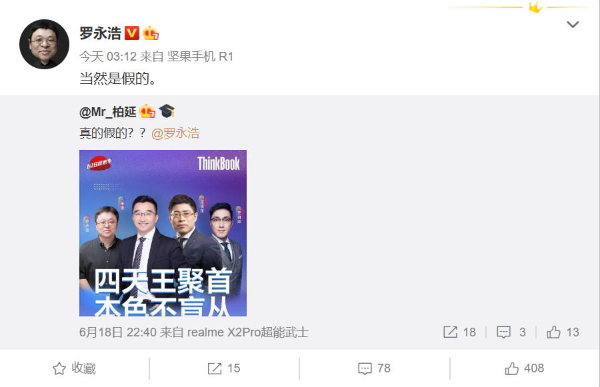Open the original post date 6月18日 22:40
This screenshot has height=387, width=600.
click(118, 332)
